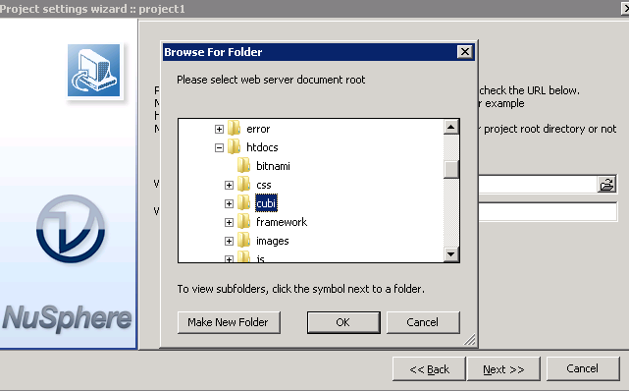Image resolution: width=629 pixels, height=391 pixels.
Task: Click the computer wizard icon in sidebar
Action: pyautogui.click(x=94, y=71)
